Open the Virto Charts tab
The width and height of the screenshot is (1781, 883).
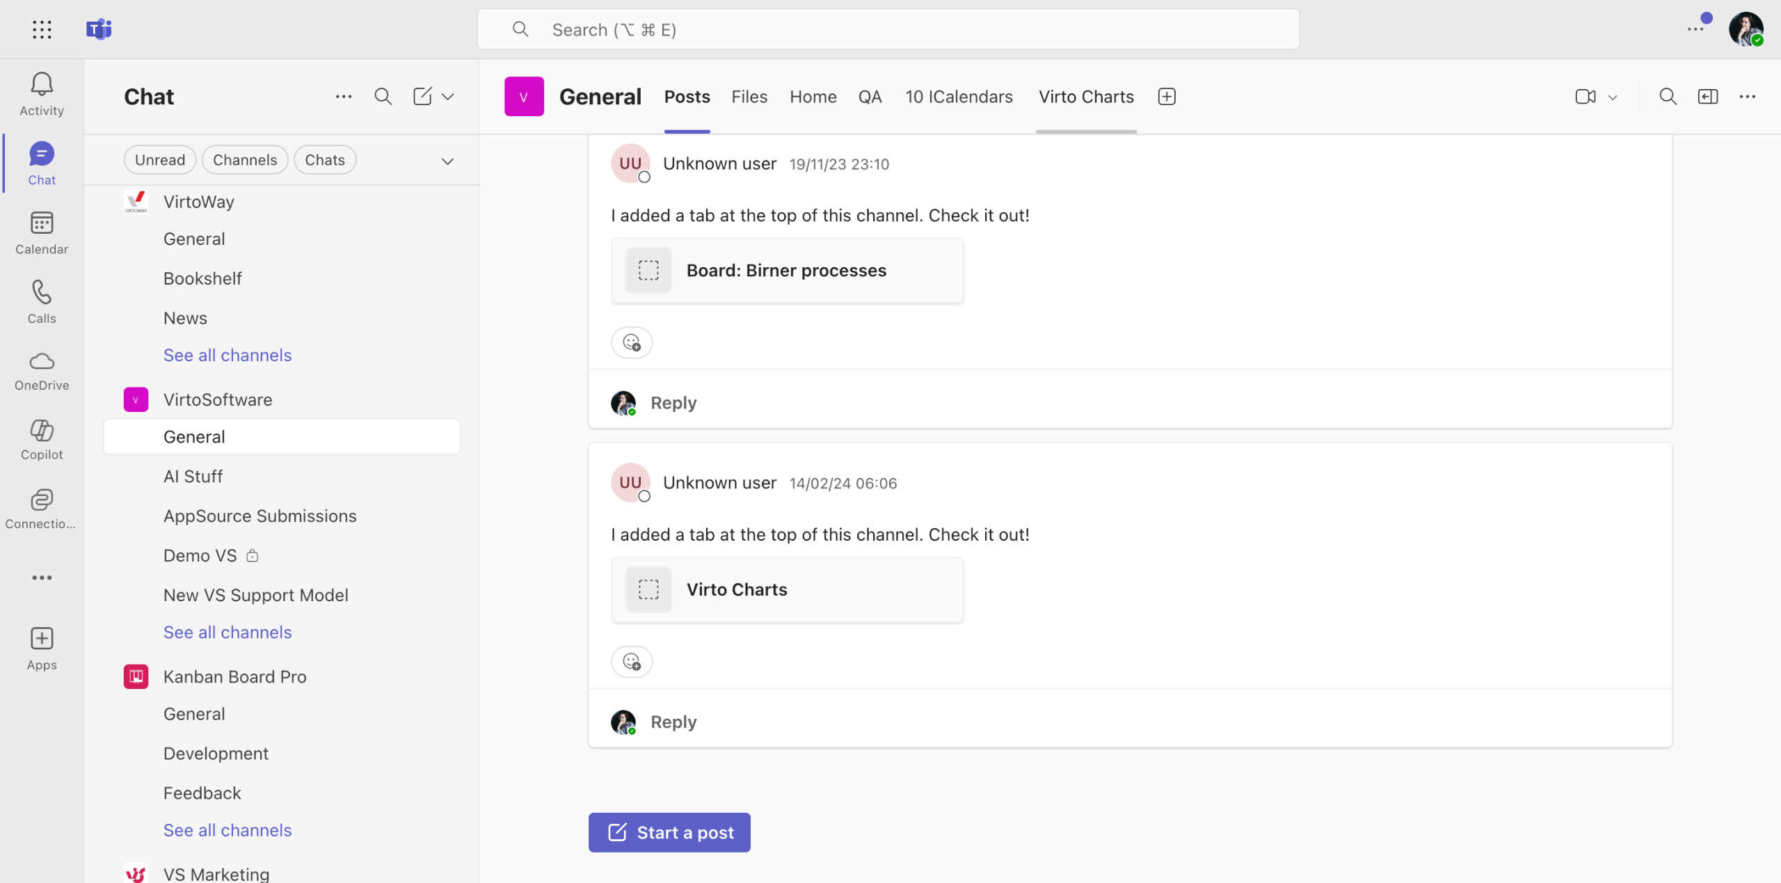point(1086,97)
